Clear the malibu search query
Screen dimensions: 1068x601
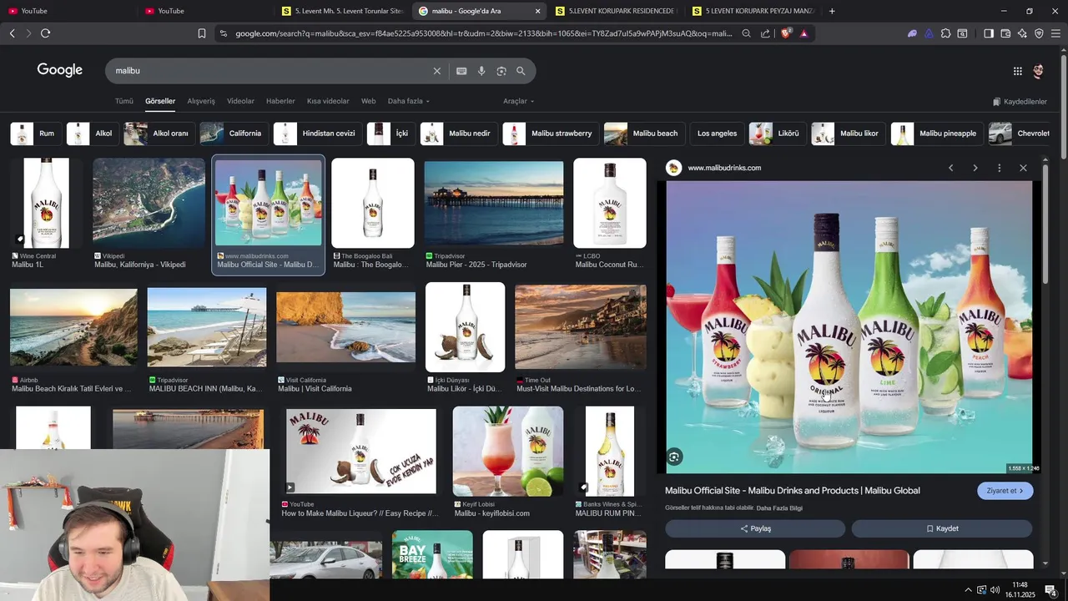pyautogui.click(x=436, y=71)
